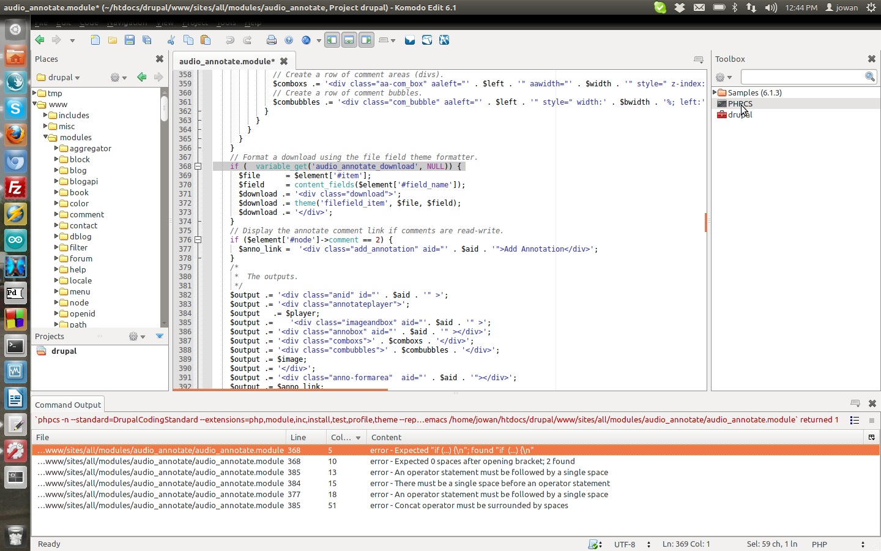Screen dimensions: 881x551
Task: Click the syntax-check icon in the status bar
Action: [592, 544]
